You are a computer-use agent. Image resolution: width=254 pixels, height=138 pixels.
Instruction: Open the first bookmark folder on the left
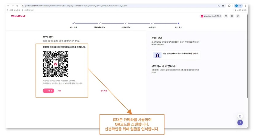click(13, 10)
